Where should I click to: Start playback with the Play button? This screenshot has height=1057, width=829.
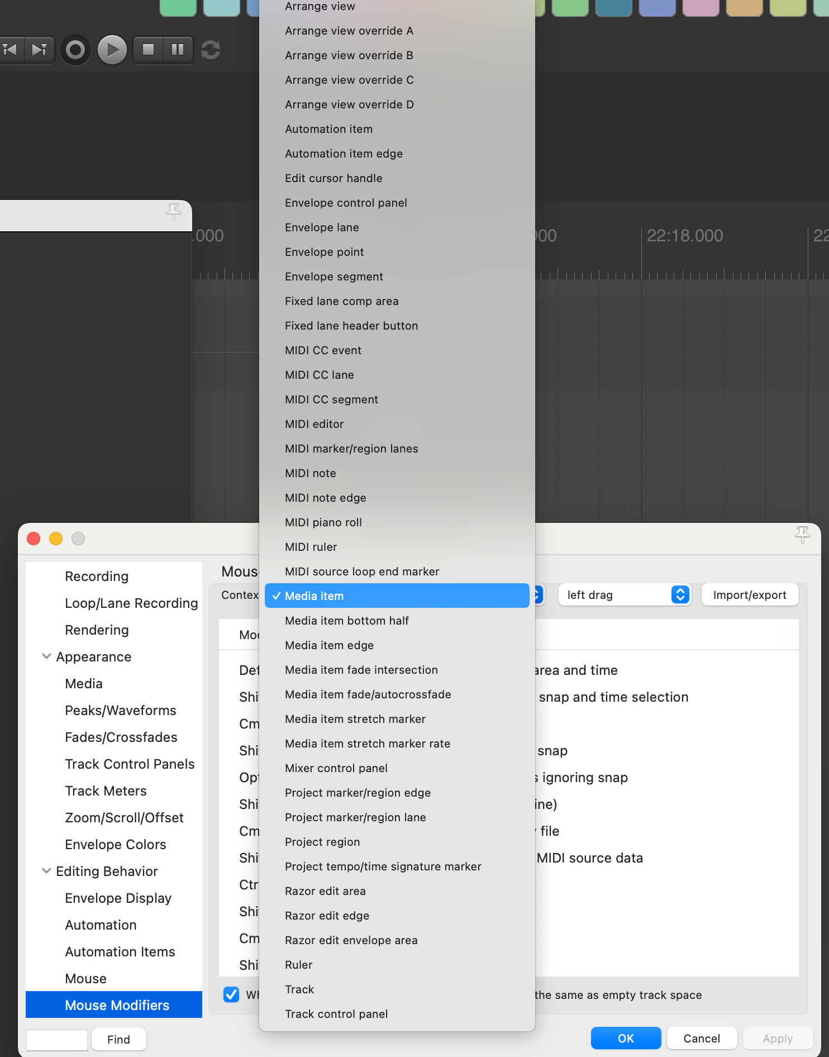(x=112, y=50)
